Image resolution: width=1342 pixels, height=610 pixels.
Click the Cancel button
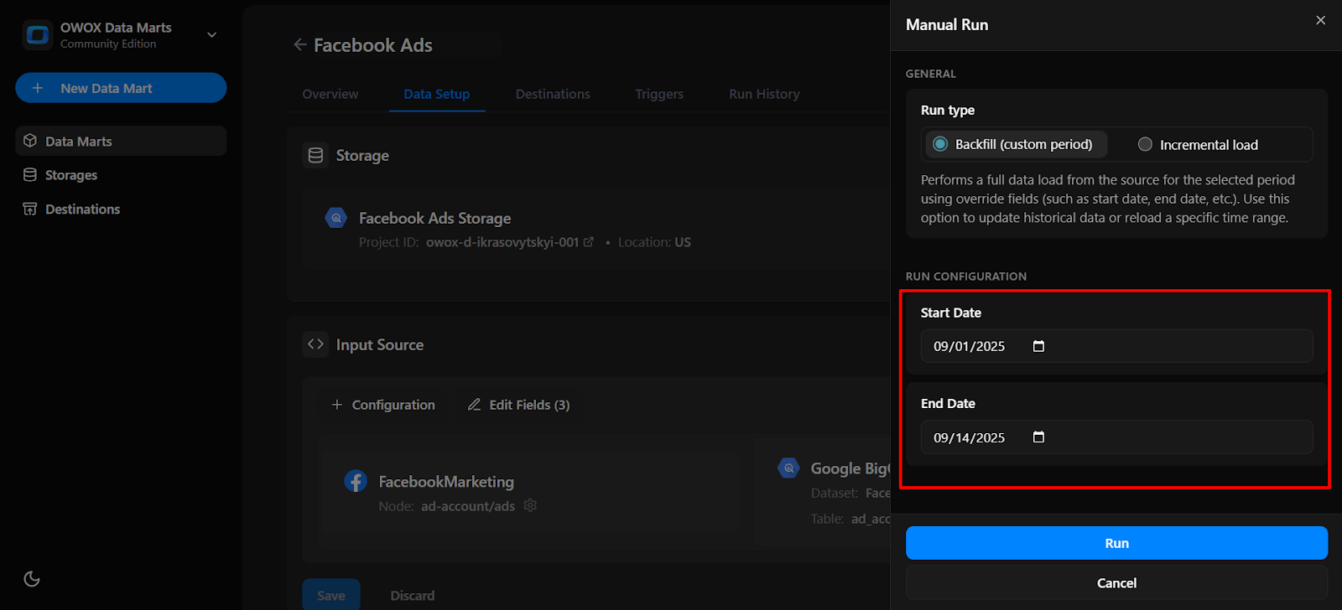tap(1116, 583)
